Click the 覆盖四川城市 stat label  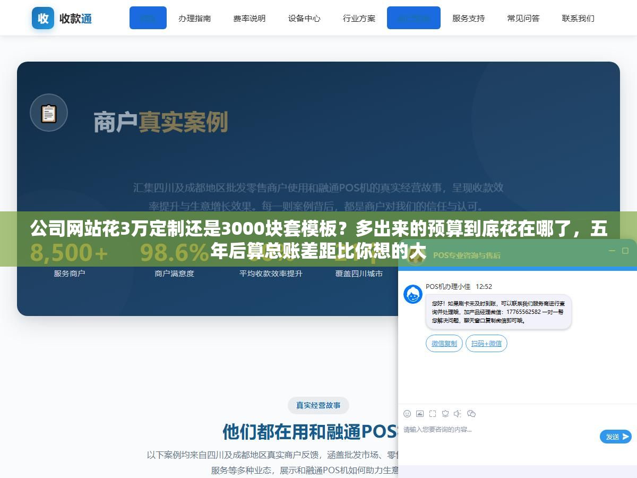[x=359, y=274]
